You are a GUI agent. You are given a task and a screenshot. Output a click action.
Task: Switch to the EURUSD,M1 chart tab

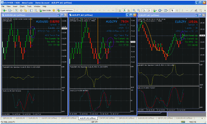pyautogui.click(x=33, y=118)
